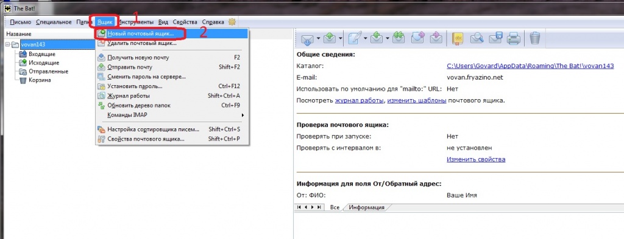This screenshot has width=624, height=239.
Task: Open the Каталог path link
Action: tap(530, 66)
